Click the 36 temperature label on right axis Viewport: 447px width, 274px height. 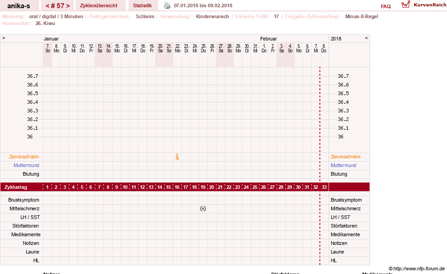point(341,137)
